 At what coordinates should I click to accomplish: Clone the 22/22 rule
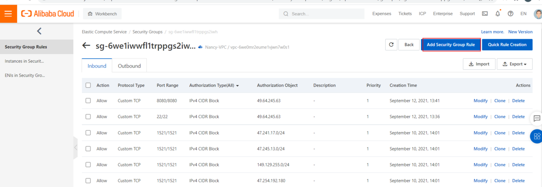click(500, 117)
